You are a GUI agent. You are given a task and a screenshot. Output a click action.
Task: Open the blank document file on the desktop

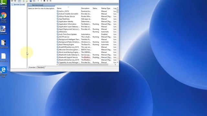4,57
